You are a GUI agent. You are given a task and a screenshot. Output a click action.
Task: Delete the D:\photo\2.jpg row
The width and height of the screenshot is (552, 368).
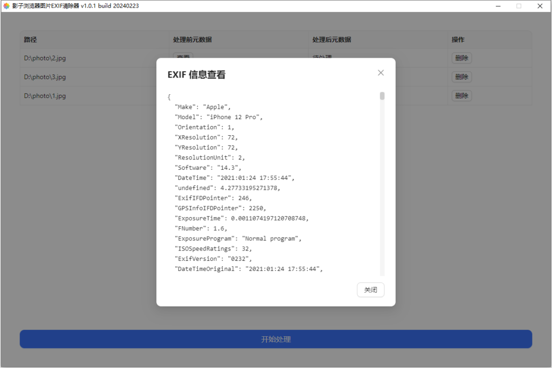461,58
